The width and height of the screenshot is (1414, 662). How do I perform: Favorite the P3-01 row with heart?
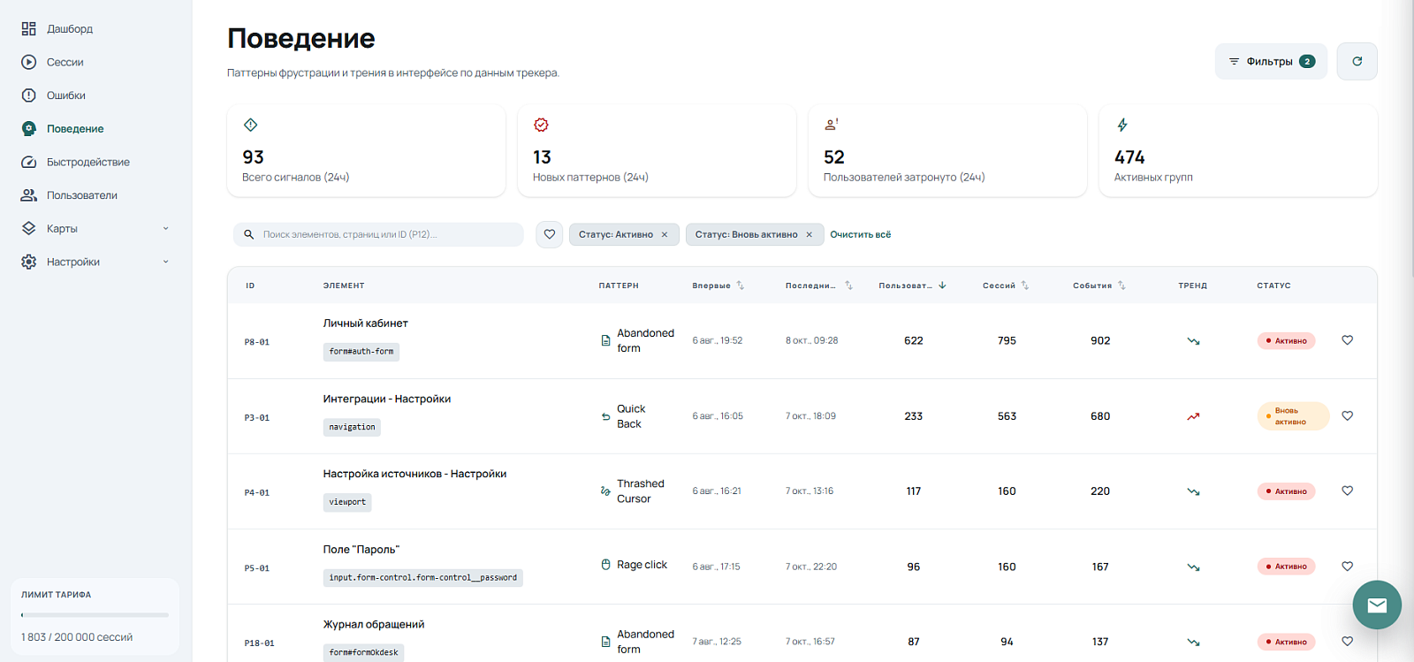coord(1347,415)
